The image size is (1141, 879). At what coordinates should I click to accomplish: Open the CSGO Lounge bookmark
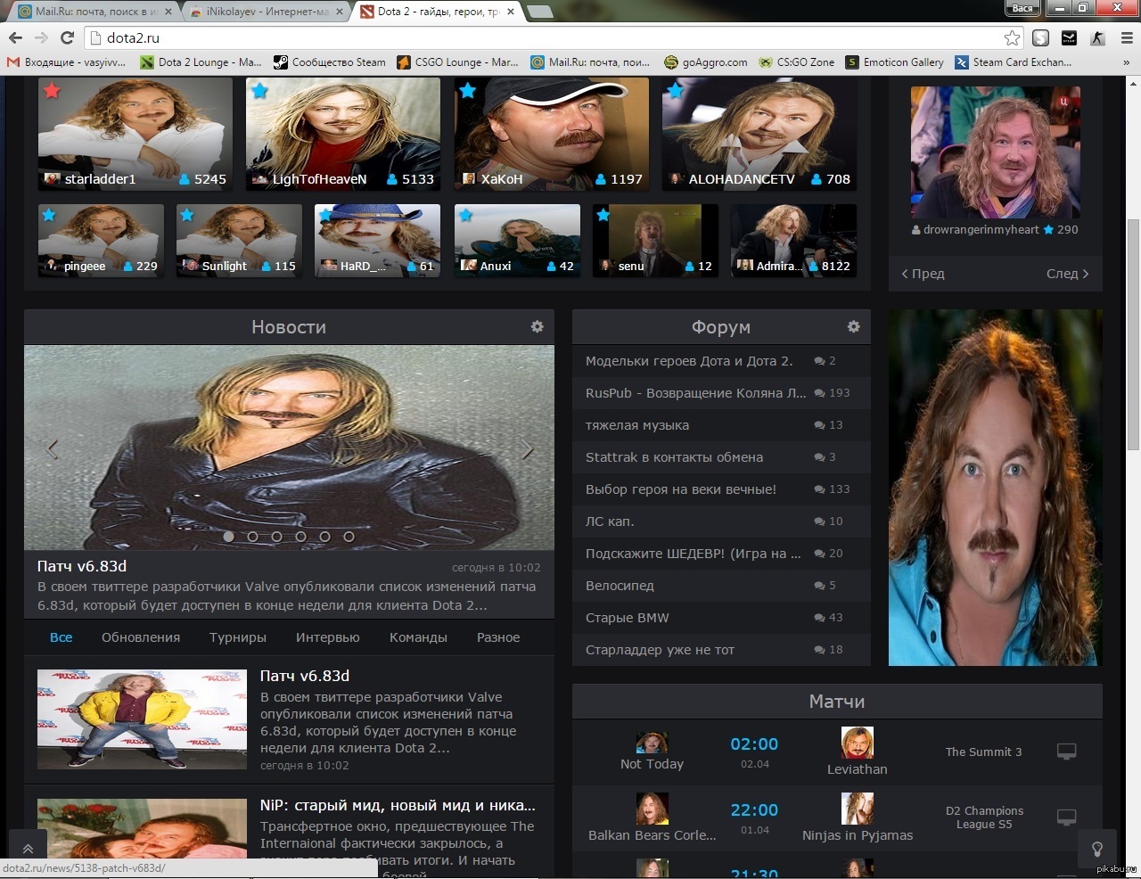click(457, 62)
